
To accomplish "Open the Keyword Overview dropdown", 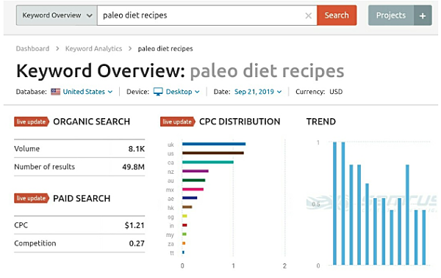I will [57, 15].
